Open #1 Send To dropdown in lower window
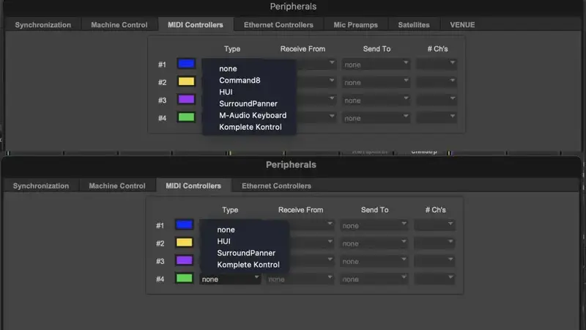The image size is (586, 330). 374,226
